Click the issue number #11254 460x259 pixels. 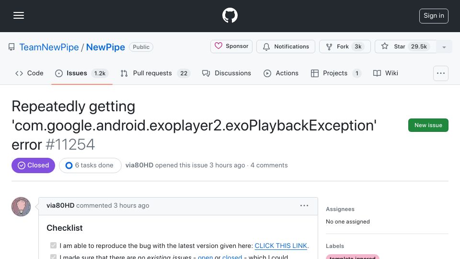pos(70,144)
